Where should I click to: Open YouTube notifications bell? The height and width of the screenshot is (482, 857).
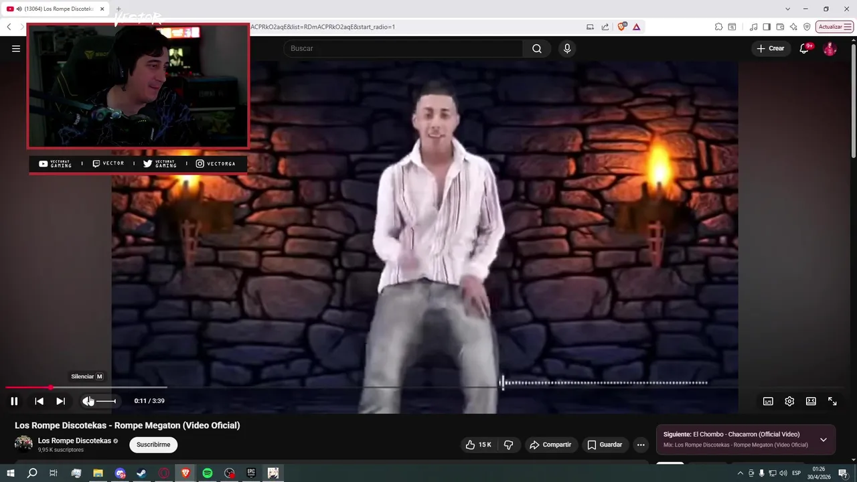click(804, 48)
